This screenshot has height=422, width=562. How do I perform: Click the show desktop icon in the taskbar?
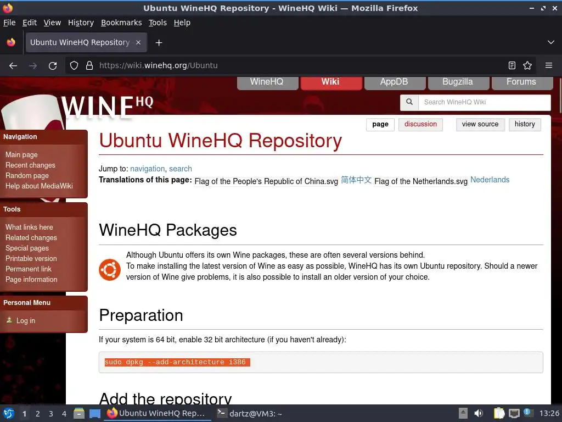coord(94,414)
